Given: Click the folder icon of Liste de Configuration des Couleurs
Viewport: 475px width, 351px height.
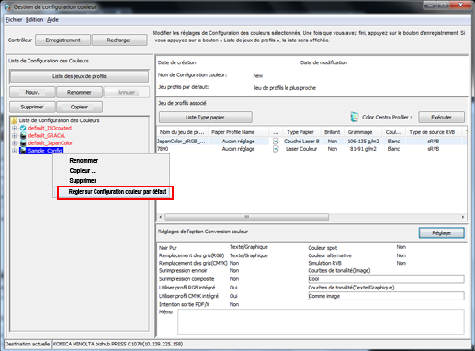Looking at the screenshot, I should pyautogui.click(x=14, y=120).
